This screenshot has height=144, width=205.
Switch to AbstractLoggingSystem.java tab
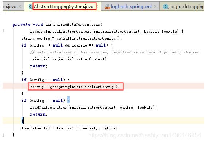(x=63, y=7)
